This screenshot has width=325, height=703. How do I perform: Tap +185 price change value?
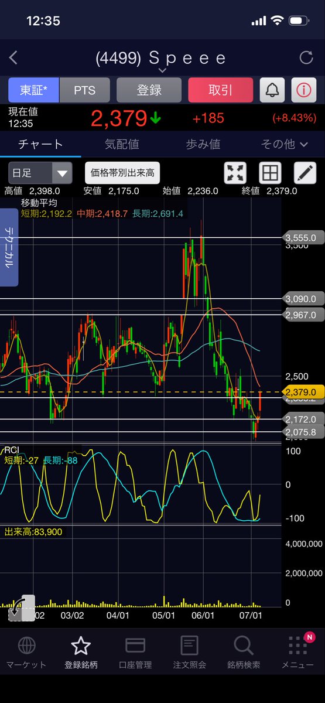[208, 118]
